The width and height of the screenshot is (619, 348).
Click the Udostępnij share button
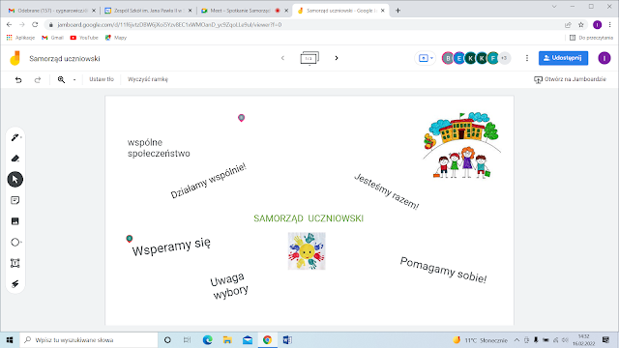click(563, 58)
